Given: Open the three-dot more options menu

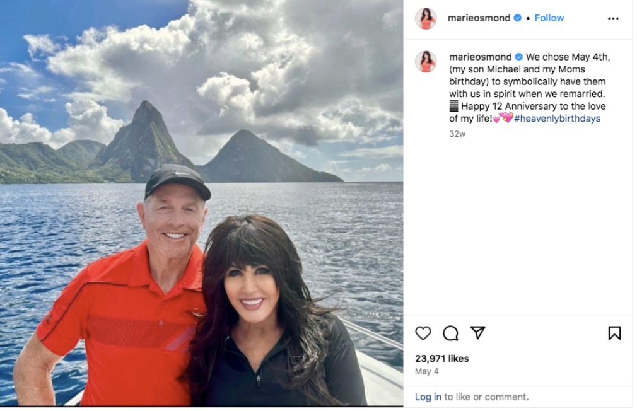Looking at the screenshot, I should 613,18.
